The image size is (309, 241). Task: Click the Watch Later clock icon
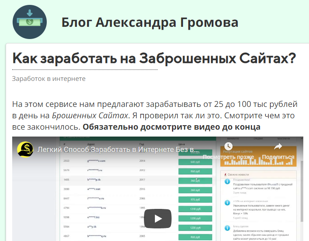pyautogui.click(x=228, y=146)
